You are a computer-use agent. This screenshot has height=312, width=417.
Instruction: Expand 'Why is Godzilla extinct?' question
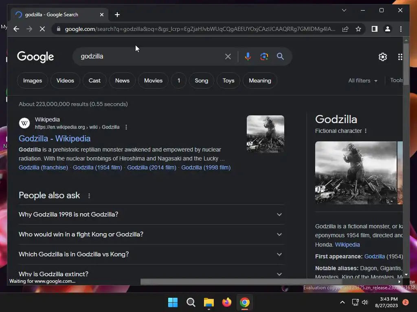[151, 274]
